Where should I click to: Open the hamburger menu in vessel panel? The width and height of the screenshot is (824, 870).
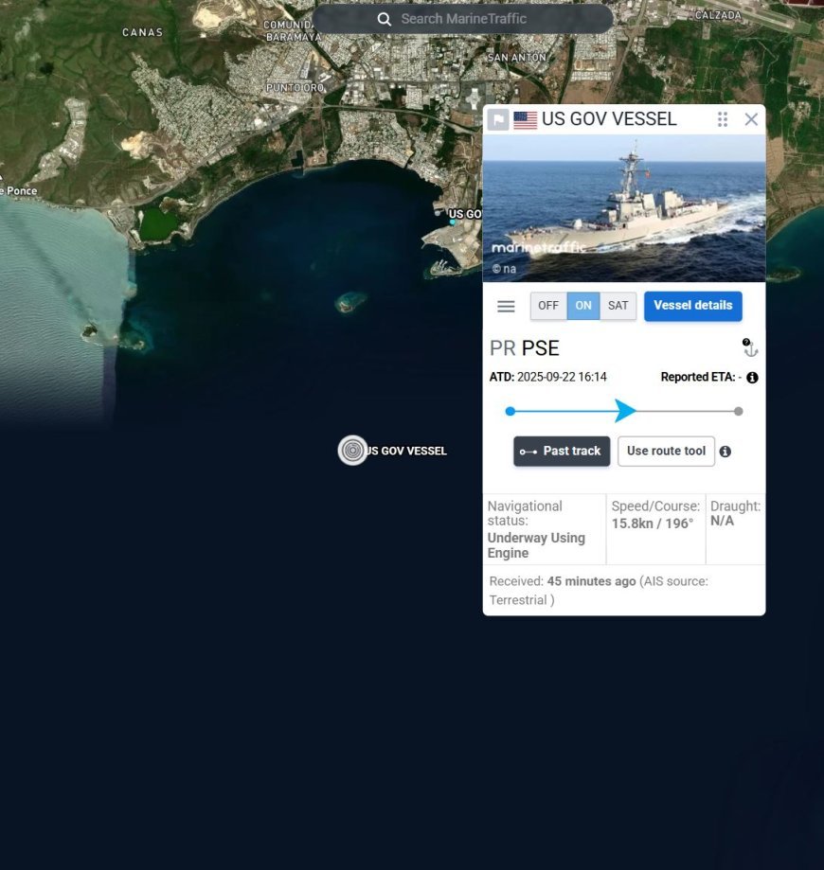tap(506, 306)
